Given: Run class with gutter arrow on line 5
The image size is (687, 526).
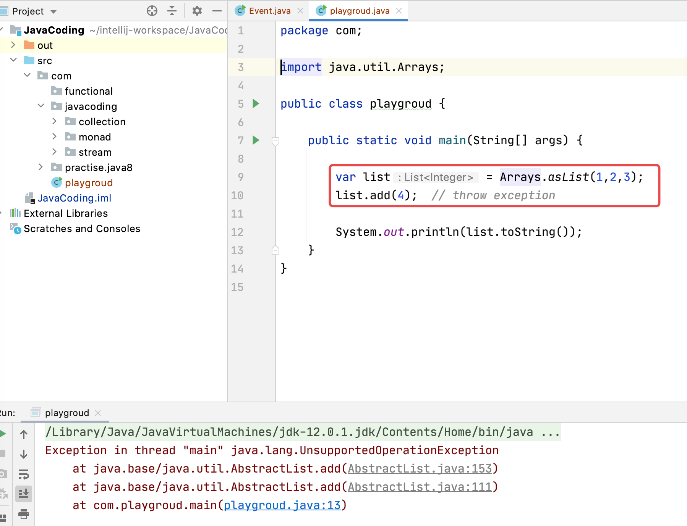Looking at the screenshot, I should (256, 103).
